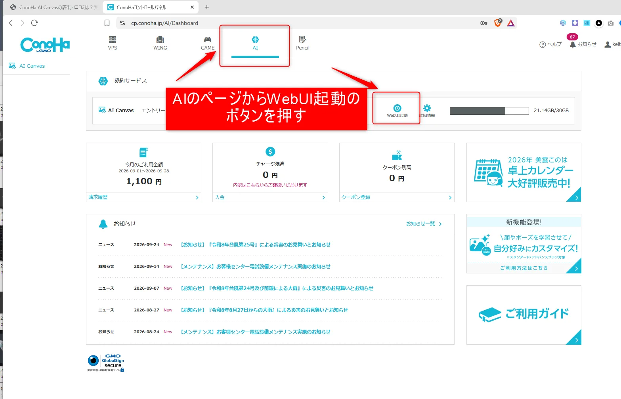Open the 卓上カレンダー banner

(x=524, y=172)
